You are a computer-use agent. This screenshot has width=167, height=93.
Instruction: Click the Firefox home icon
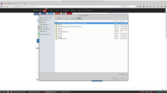click(150, 6)
